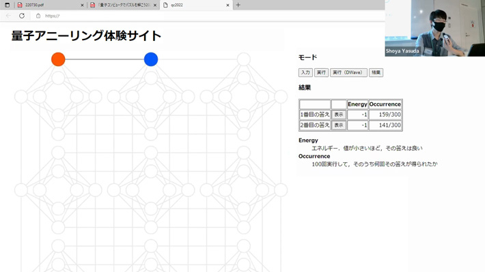Switch to the 量子コンピュータでパズルを解こう tab
Image resolution: width=485 pixels, height=272 pixels.
click(124, 5)
